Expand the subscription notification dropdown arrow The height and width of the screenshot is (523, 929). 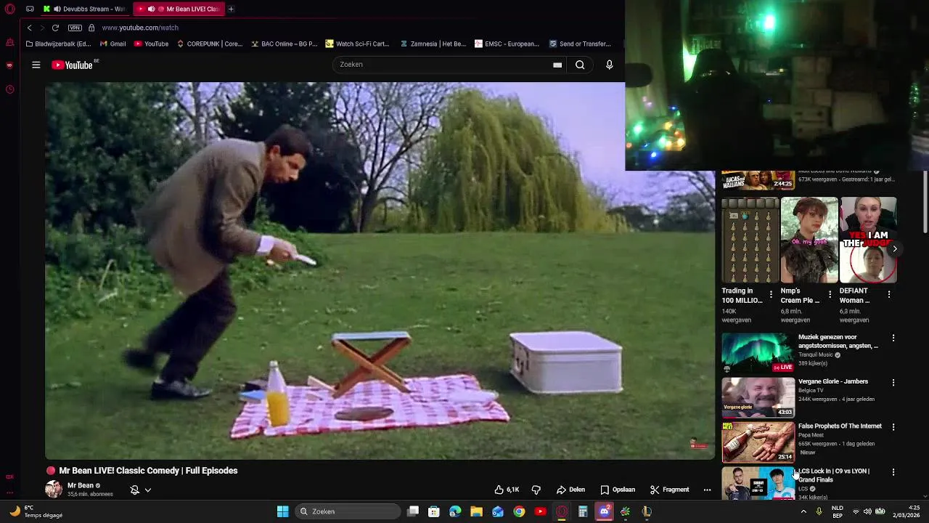[148, 490]
